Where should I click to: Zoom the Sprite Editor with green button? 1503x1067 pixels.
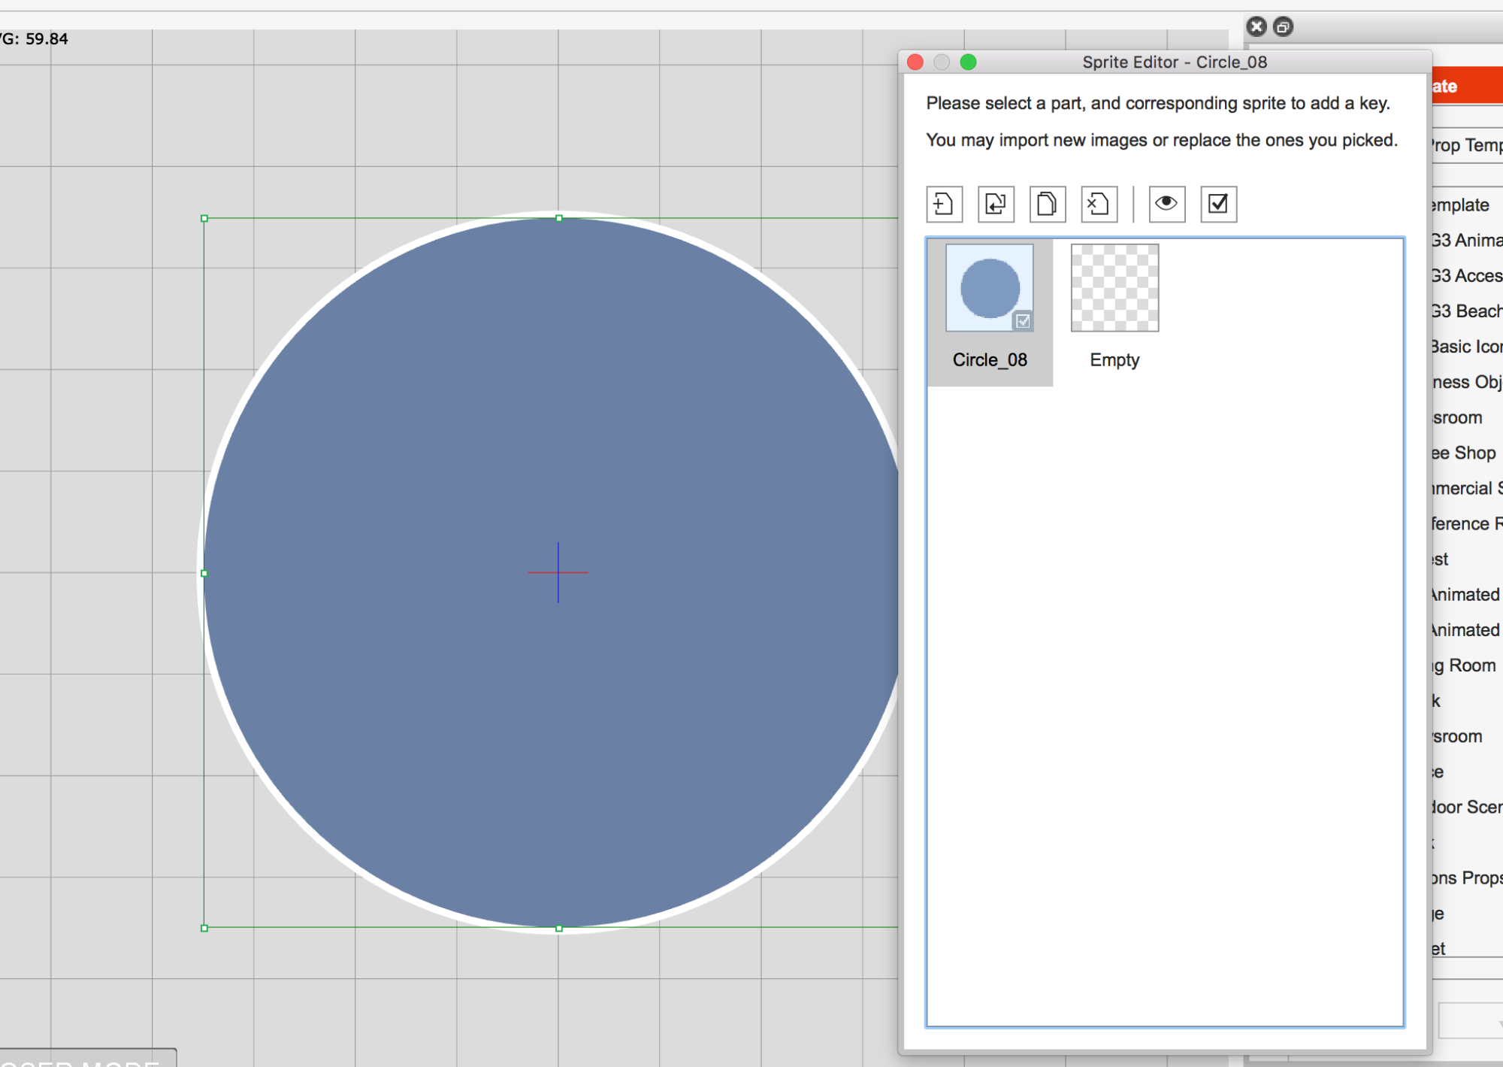[969, 62]
